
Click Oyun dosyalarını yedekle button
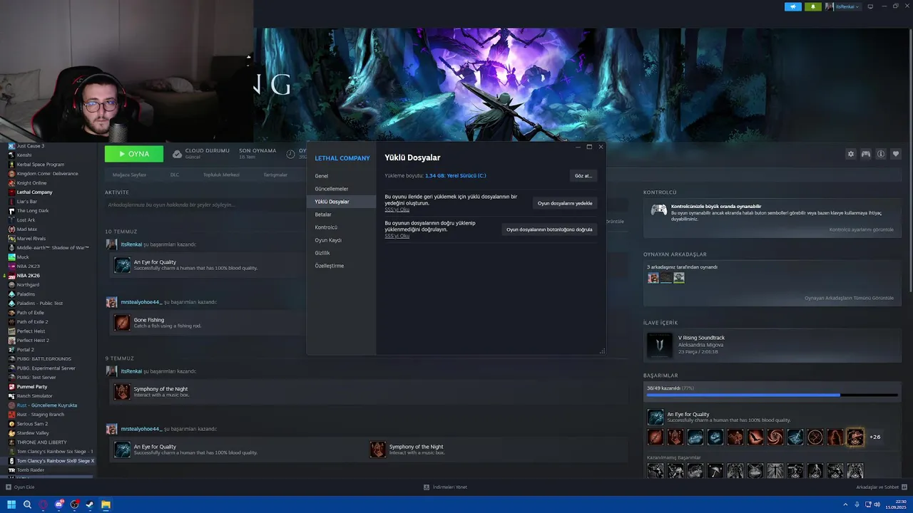coord(565,203)
